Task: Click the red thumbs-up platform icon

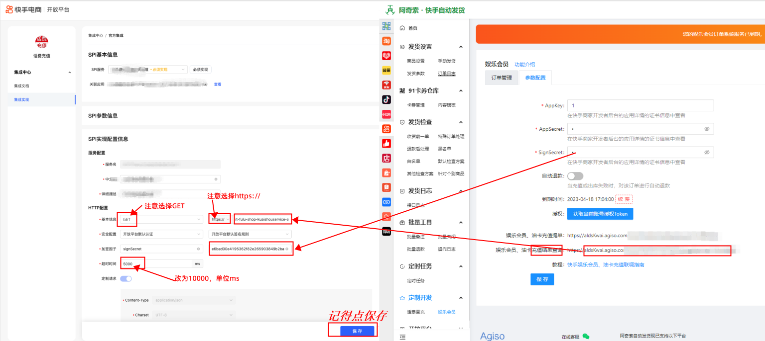Action: [386, 143]
